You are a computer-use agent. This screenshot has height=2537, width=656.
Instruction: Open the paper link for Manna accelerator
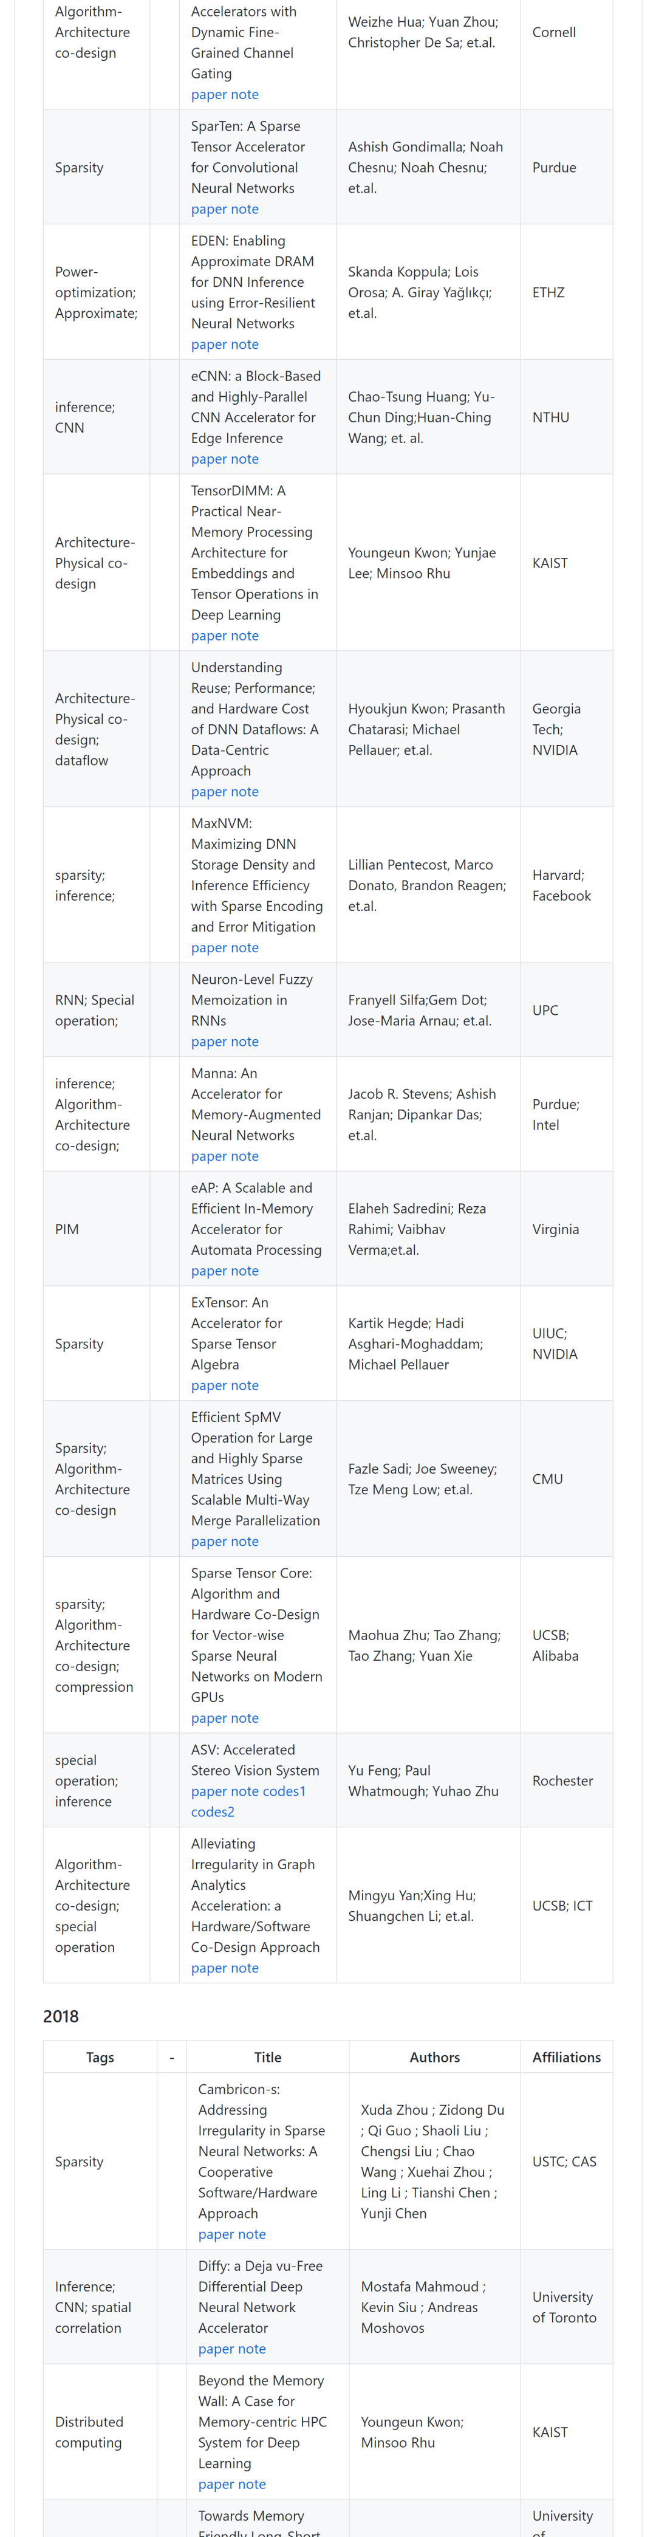(x=209, y=1156)
